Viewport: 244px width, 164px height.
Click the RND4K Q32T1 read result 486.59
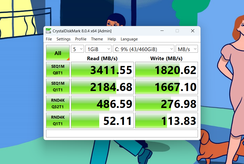pos(102,104)
